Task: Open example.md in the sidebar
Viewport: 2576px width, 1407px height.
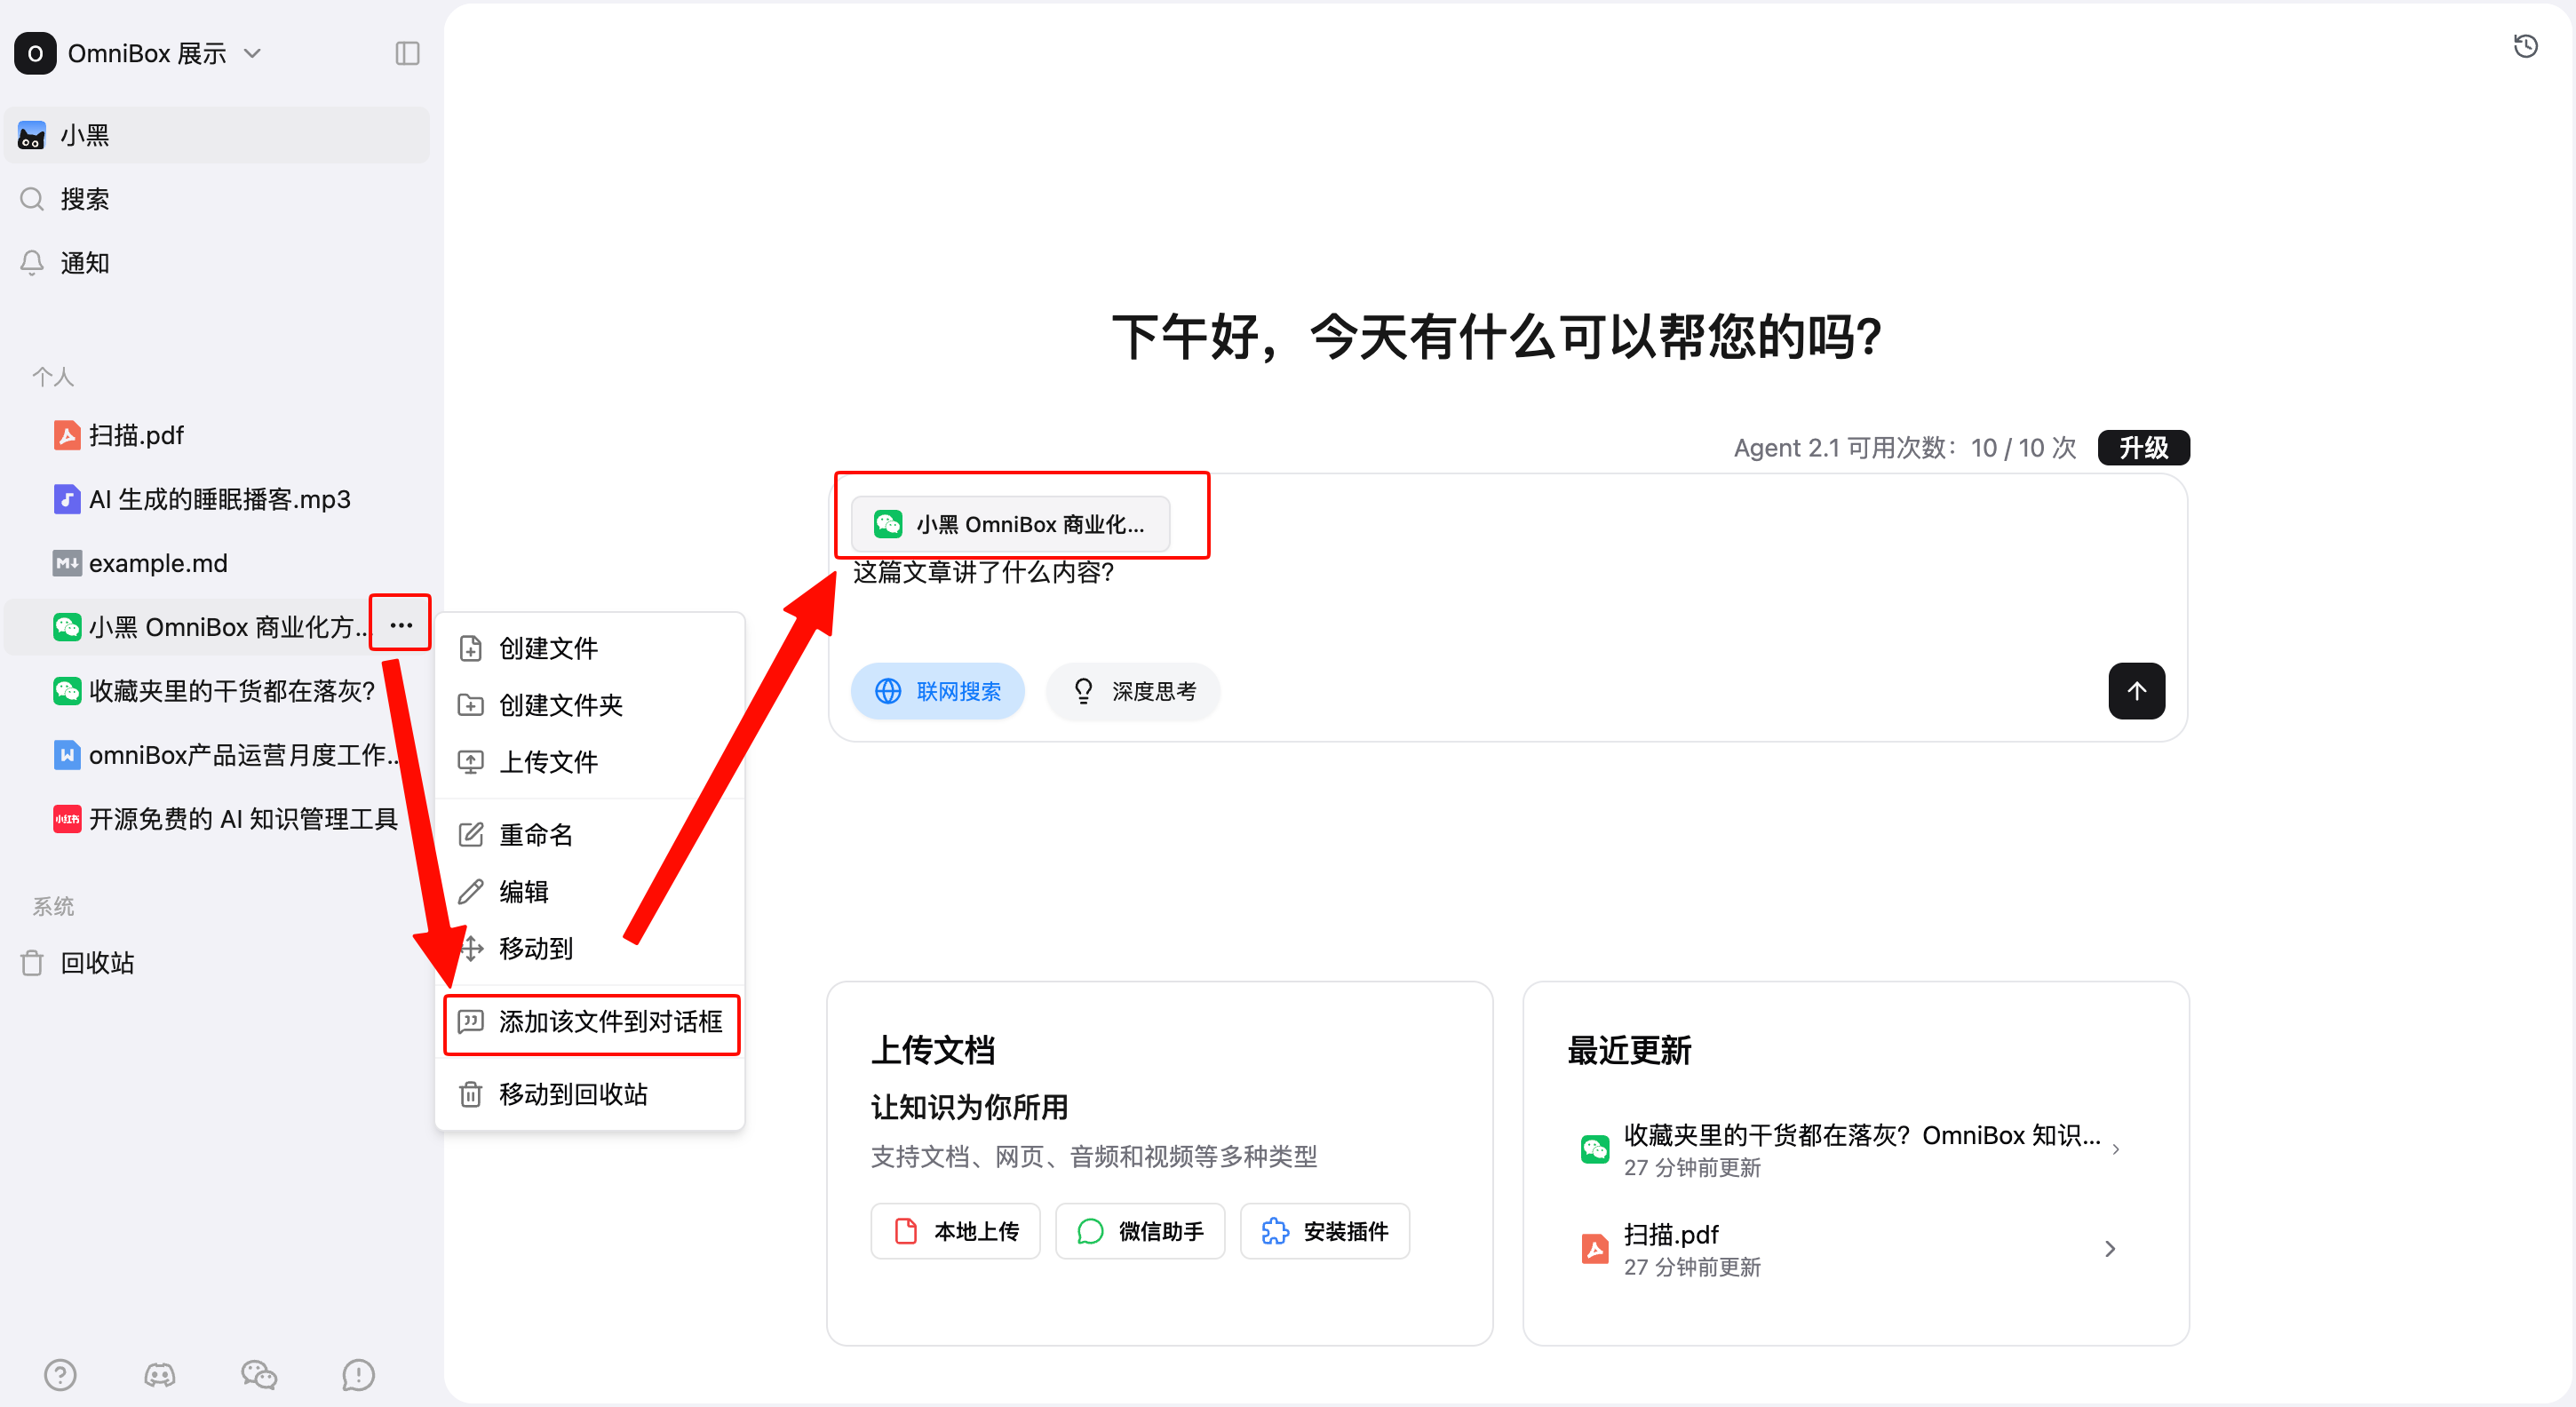Action: 217,563
